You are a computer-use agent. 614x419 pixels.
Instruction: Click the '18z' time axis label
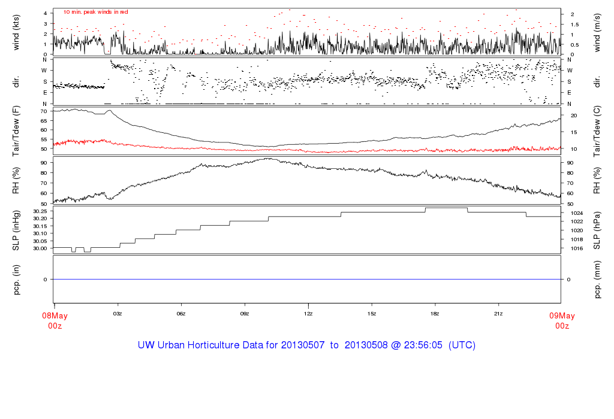point(435,314)
